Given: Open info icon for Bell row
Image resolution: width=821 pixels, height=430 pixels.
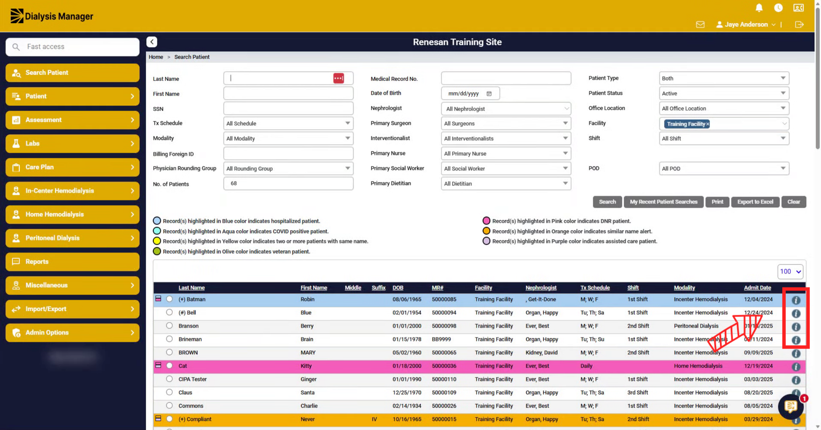Looking at the screenshot, I should pos(796,313).
